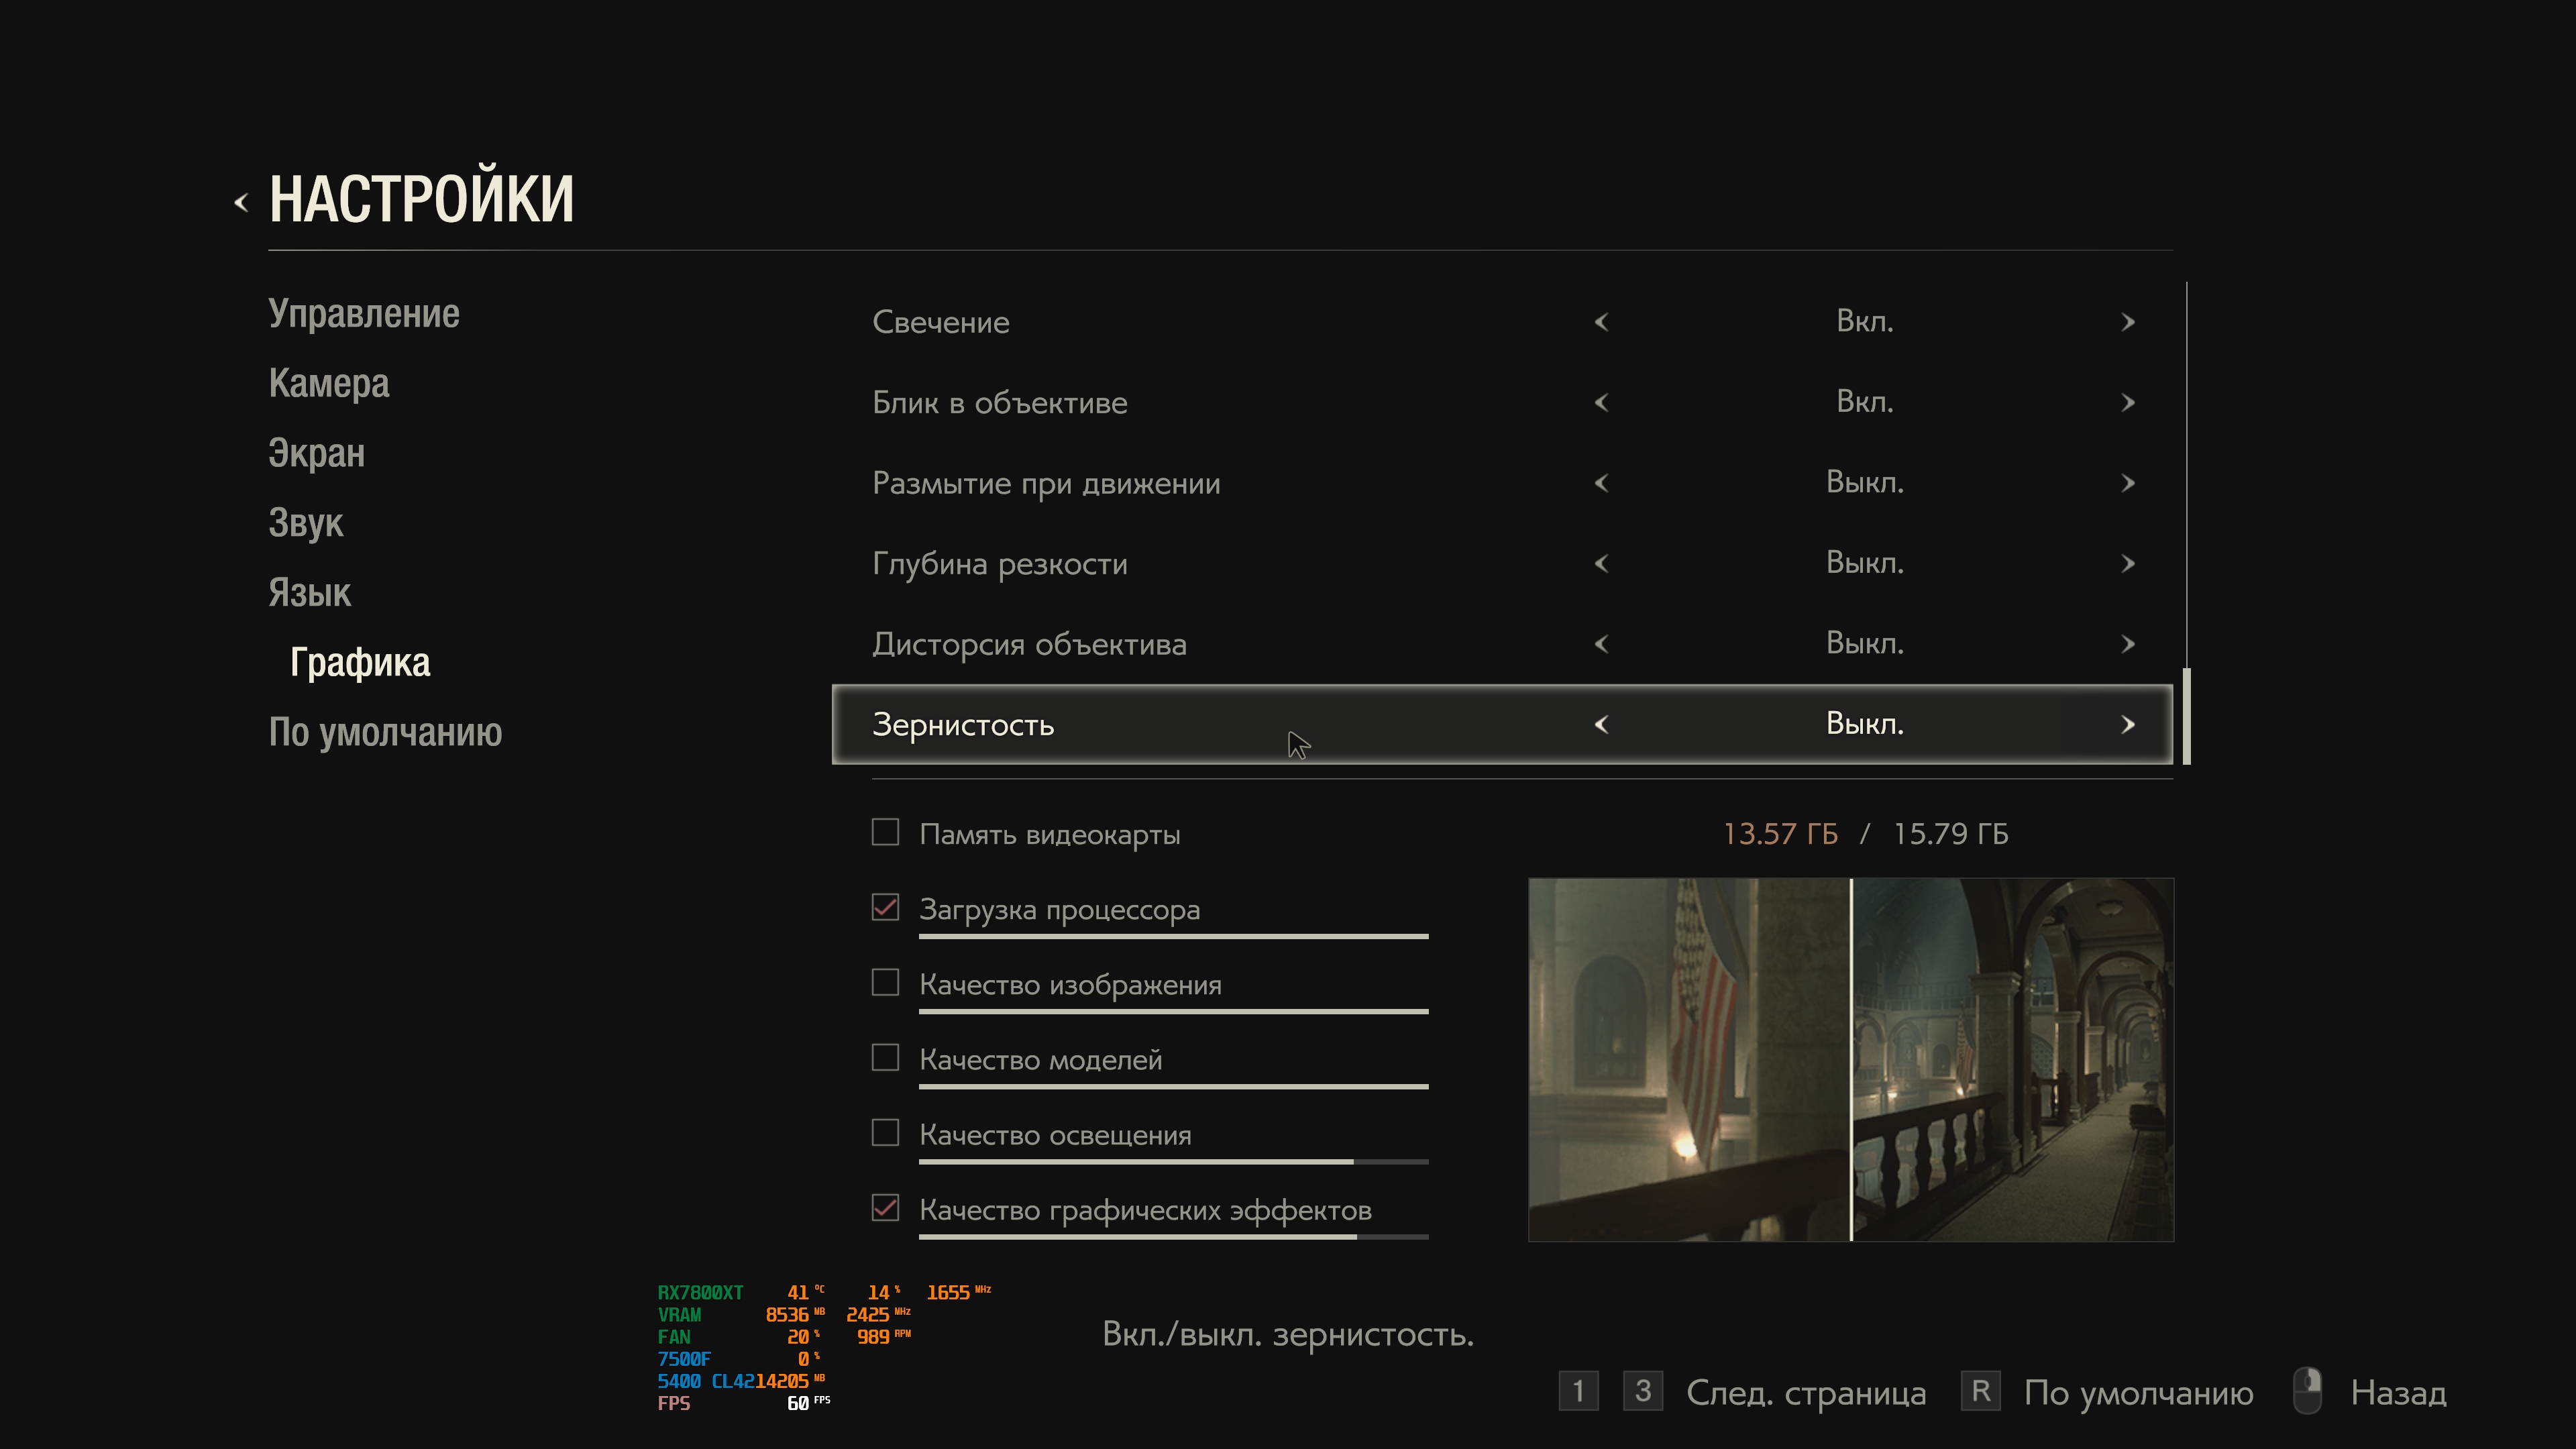Open the Звук settings section

[x=306, y=523]
